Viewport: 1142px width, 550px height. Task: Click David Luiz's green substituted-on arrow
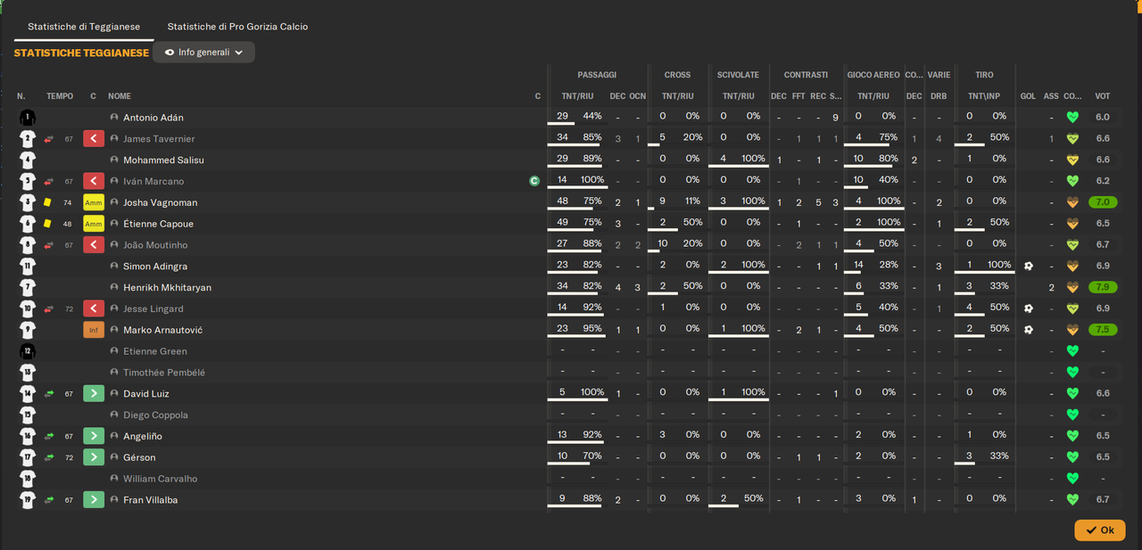(x=94, y=393)
